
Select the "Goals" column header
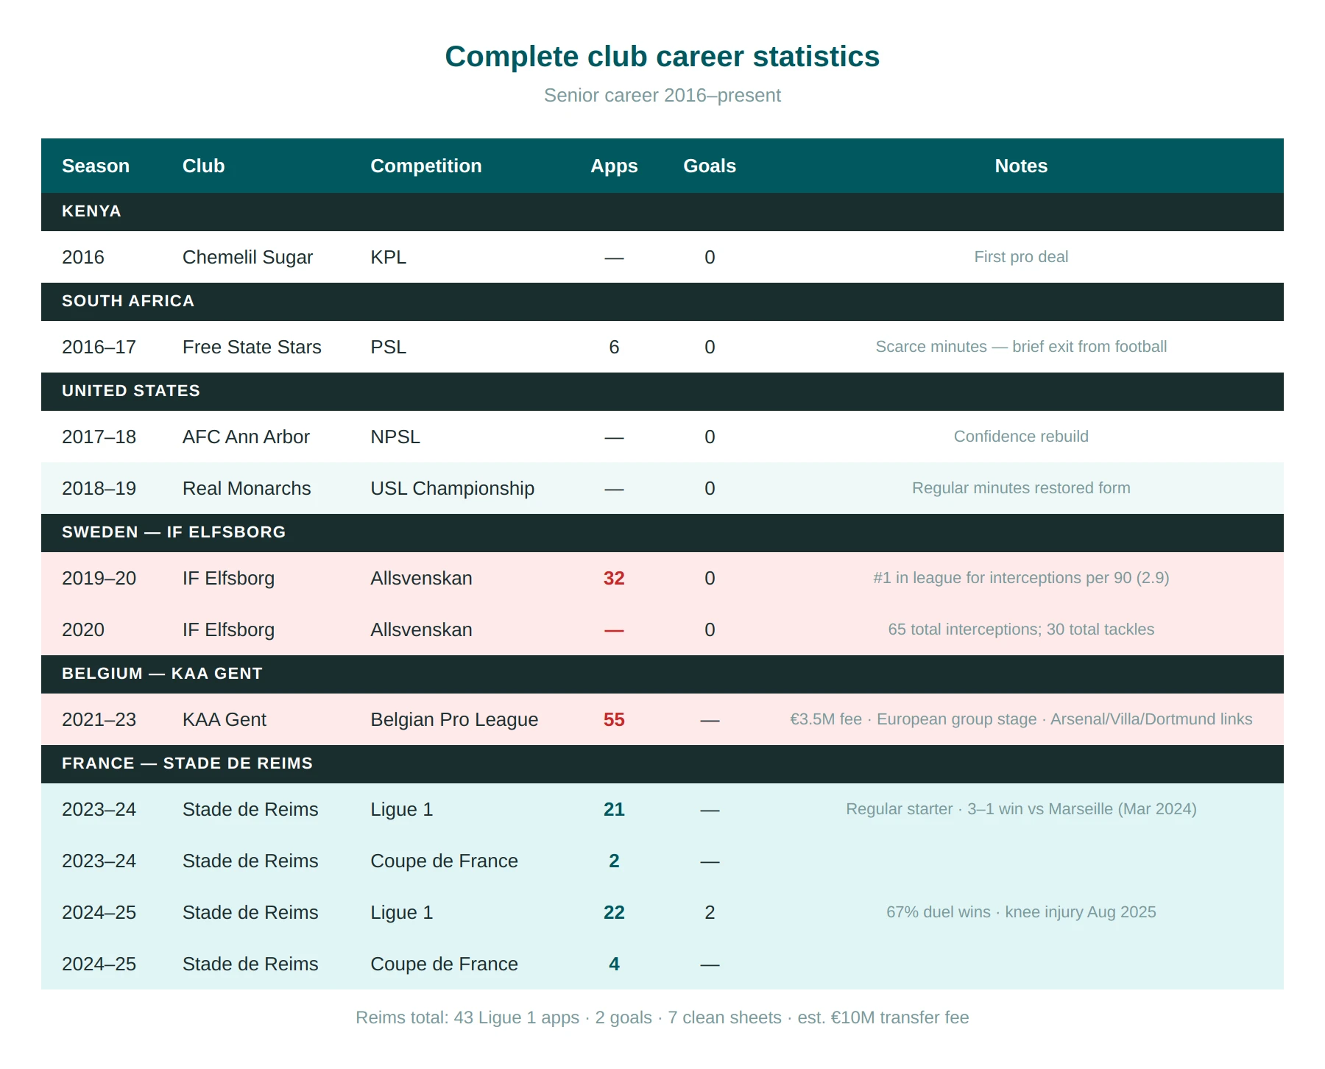point(710,166)
